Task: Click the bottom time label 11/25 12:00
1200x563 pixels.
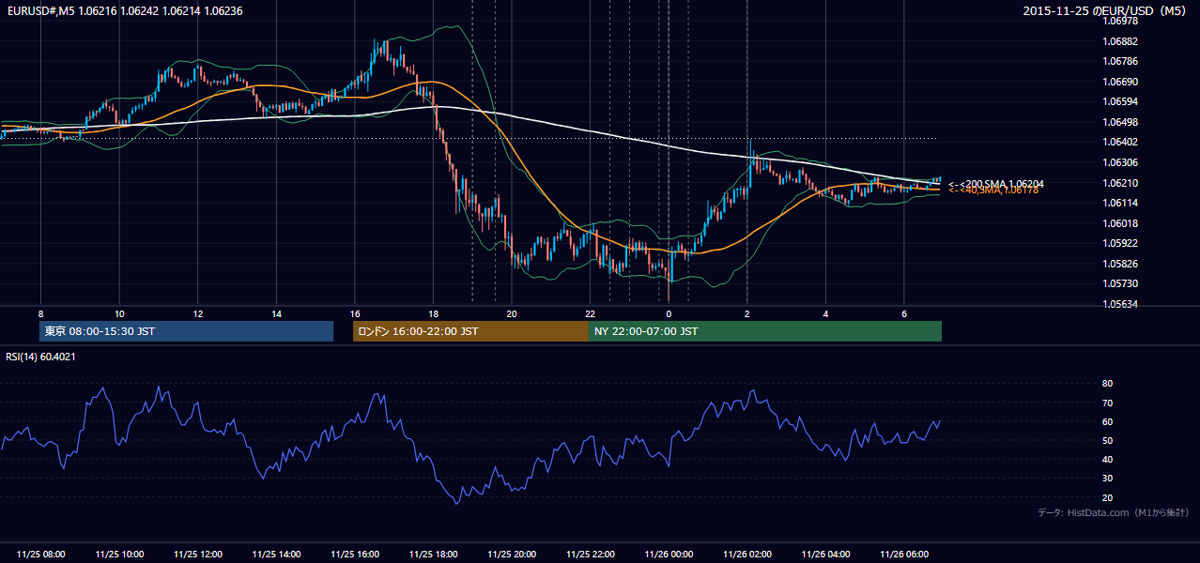Action: 198,555
